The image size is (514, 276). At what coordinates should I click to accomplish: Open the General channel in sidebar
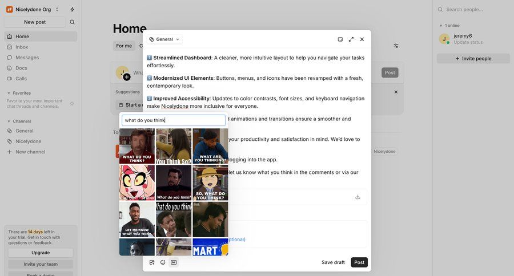41,131
